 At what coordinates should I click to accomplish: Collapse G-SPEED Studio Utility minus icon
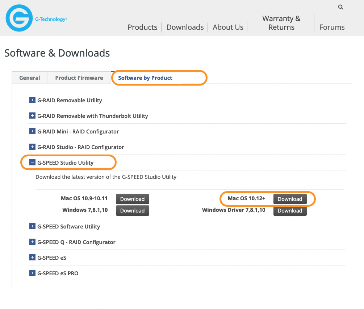pyautogui.click(x=32, y=162)
